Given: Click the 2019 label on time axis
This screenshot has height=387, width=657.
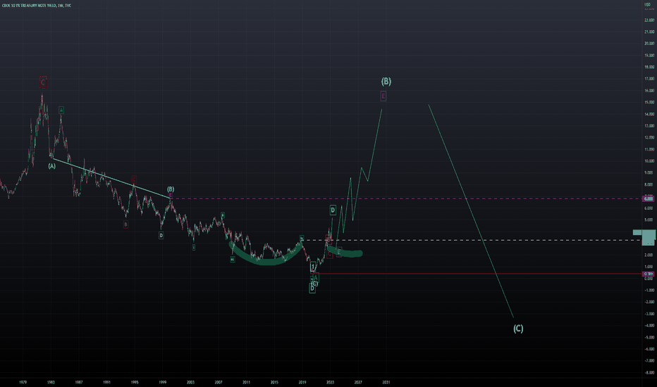Looking at the screenshot, I should click(x=302, y=382).
